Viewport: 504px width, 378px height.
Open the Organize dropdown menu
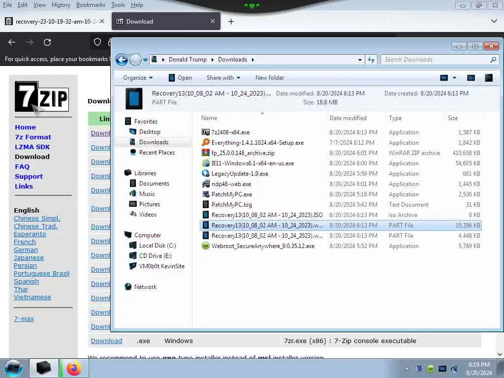pos(138,78)
